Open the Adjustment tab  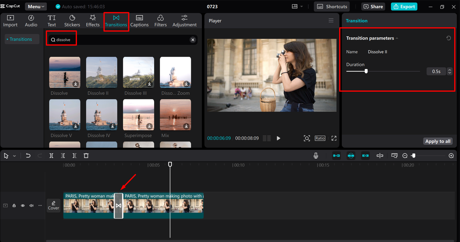click(x=184, y=21)
